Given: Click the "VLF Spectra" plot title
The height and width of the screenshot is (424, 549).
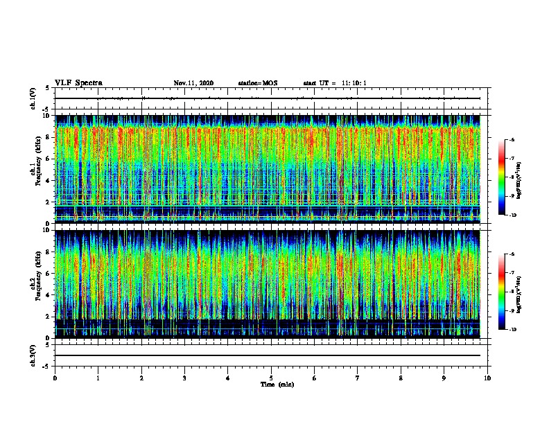Looking at the screenshot, I should pos(78,83).
